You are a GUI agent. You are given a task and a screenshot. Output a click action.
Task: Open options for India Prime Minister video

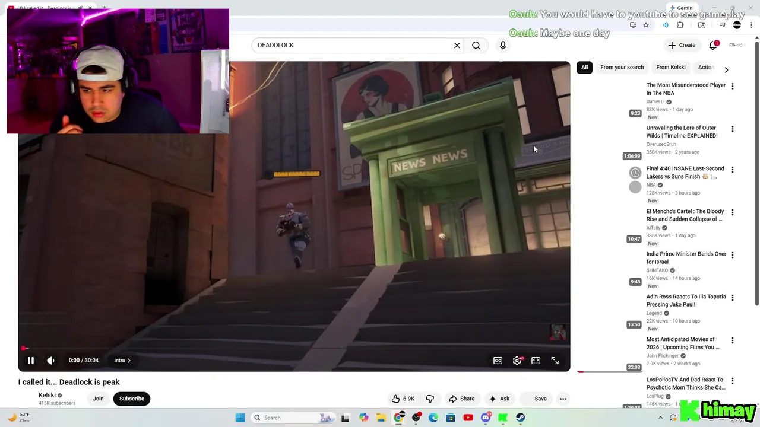(x=733, y=255)
